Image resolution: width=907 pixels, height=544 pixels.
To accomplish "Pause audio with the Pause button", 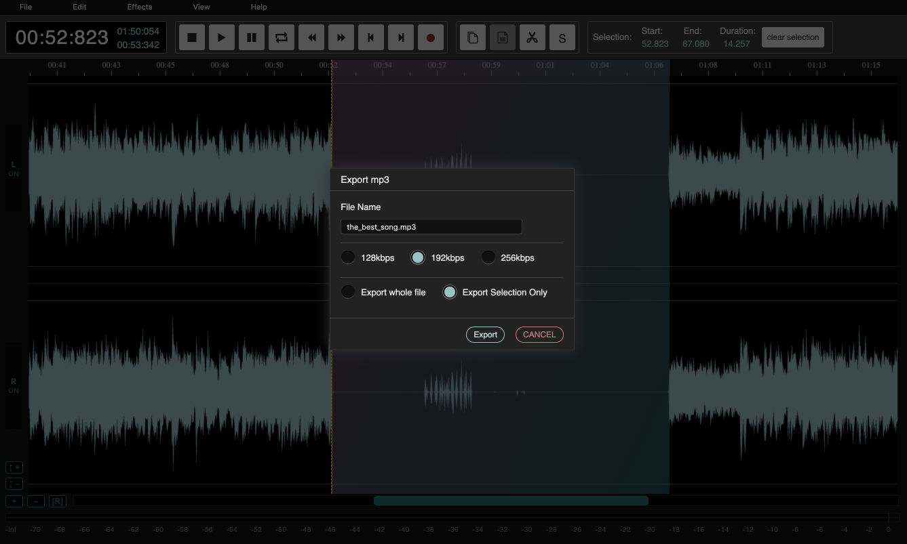I will pos(252,37).
